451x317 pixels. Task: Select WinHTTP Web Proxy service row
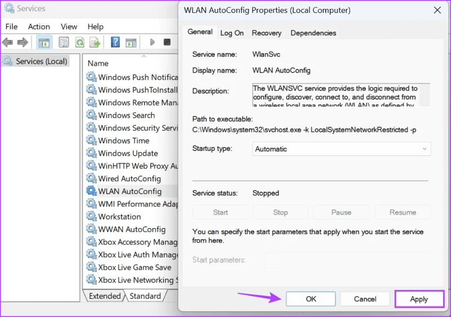click(132, 166)
